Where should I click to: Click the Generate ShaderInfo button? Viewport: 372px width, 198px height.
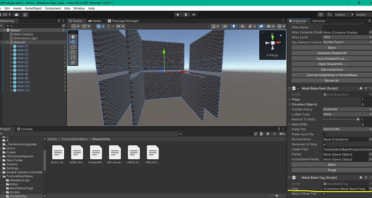click(332, 53)
